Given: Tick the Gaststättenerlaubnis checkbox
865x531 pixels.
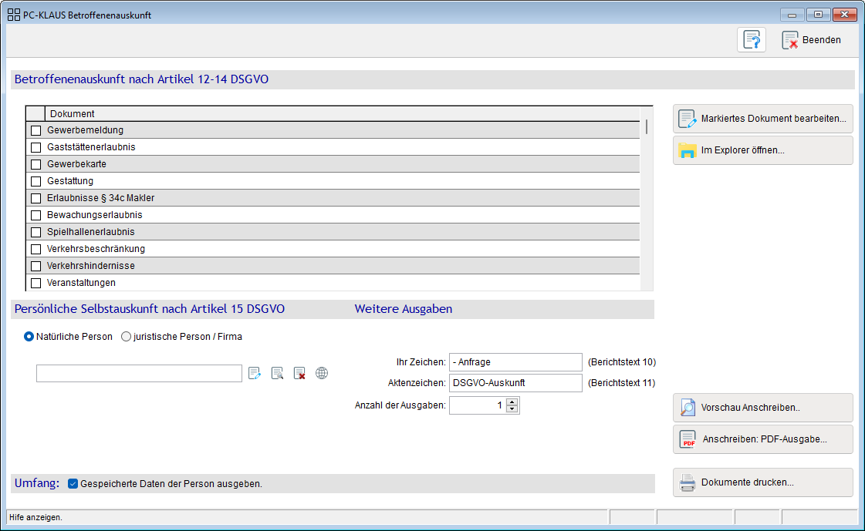Looking at the screenshot, I should (x=35, y=147).
